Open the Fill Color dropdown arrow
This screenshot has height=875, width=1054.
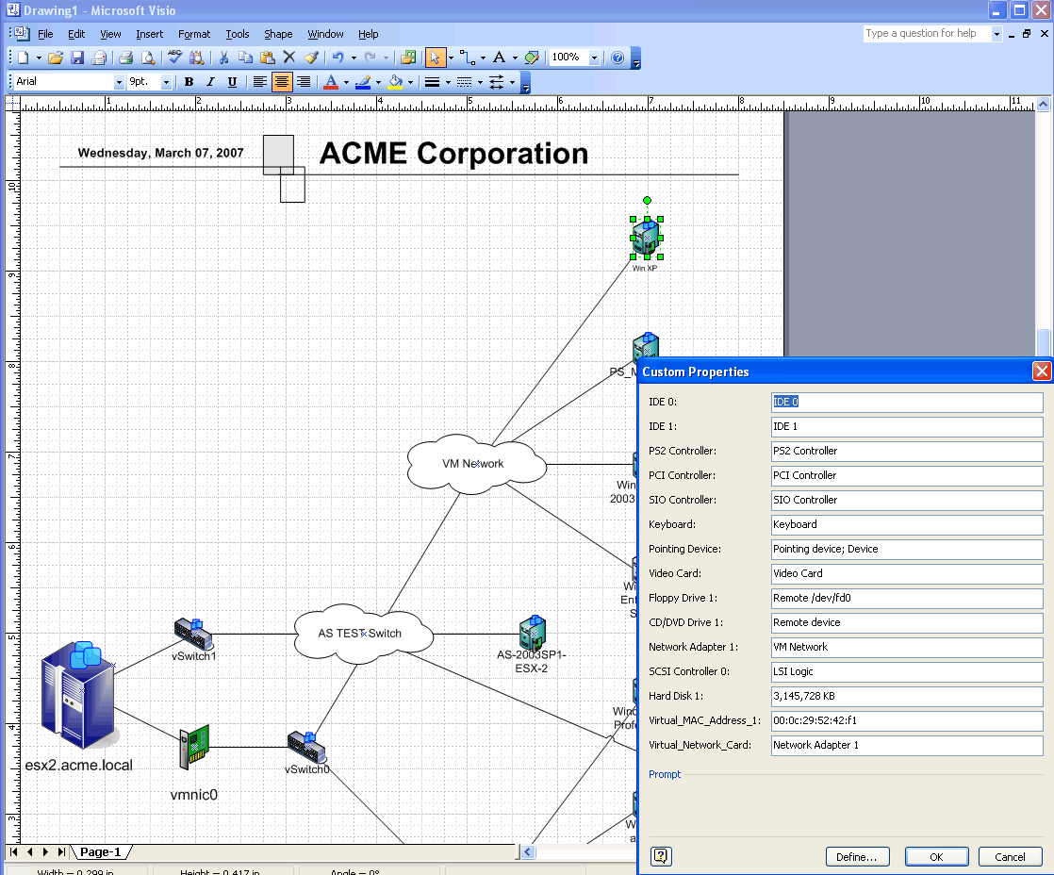[x=411, y=82]
